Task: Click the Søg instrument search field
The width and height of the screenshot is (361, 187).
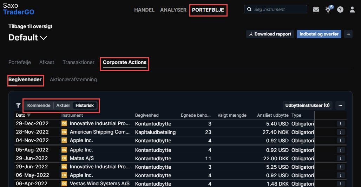Action: pyautogui.click(x=276, y=9)
